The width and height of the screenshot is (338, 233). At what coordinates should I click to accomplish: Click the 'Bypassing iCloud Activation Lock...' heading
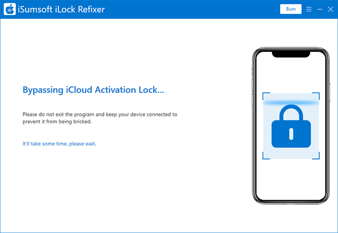pyautogui.click(x=93, y=90)
